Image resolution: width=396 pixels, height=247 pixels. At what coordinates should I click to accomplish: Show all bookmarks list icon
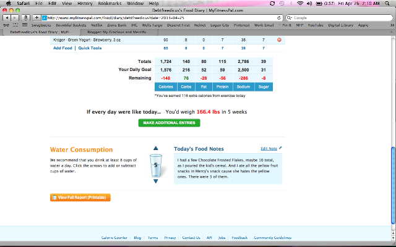(x=25, y=25)
